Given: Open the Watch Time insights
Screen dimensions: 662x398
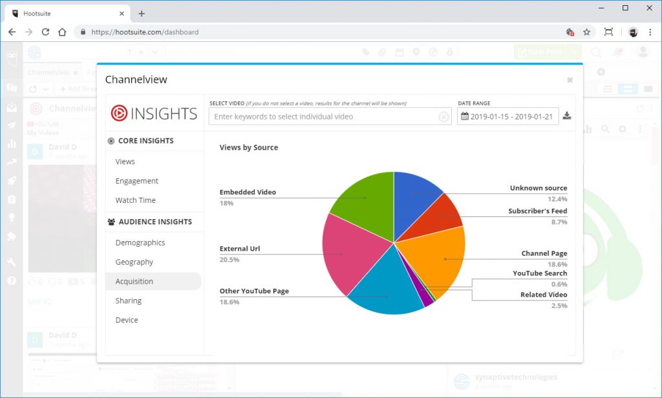Looking at the screenshot, I should 136,200.
